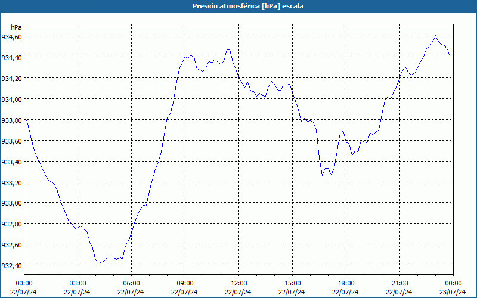
Task: Select the 932,60 axis value
Action: point(11,245)
